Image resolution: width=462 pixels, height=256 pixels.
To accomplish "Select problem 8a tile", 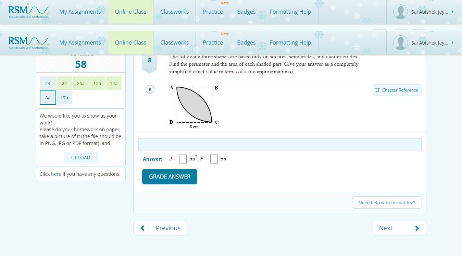I will [48, 98].
